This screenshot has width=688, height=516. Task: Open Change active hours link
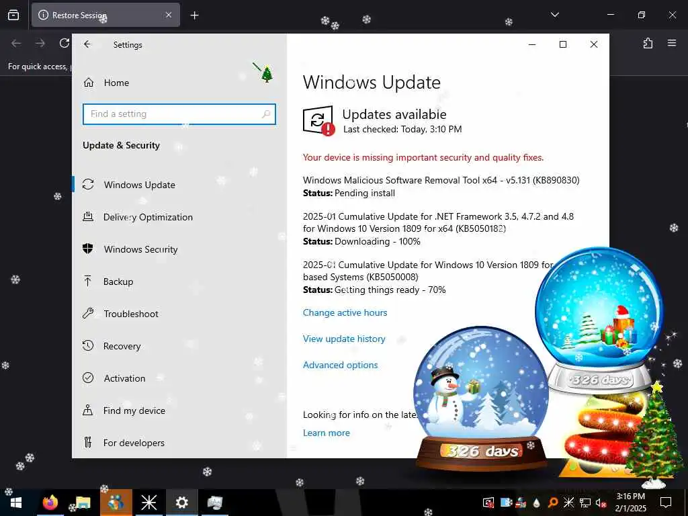345,313
